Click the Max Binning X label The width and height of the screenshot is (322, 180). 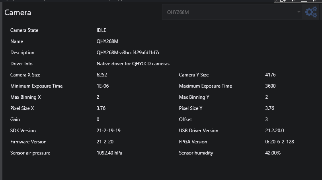(x=25, y=97)
